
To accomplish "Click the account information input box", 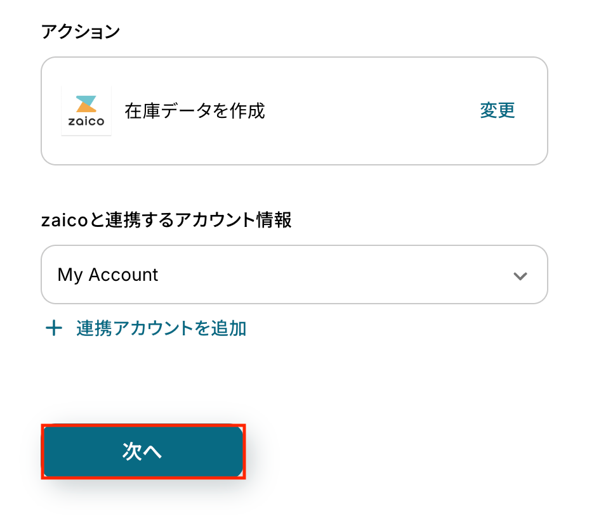I will (294, 275).
